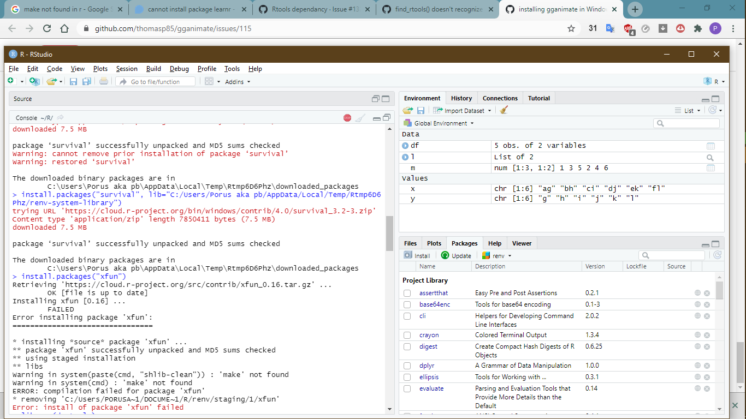Open the Tools menu
The width and height of the screenshot is (746, 419).
[x=232, y=68]
